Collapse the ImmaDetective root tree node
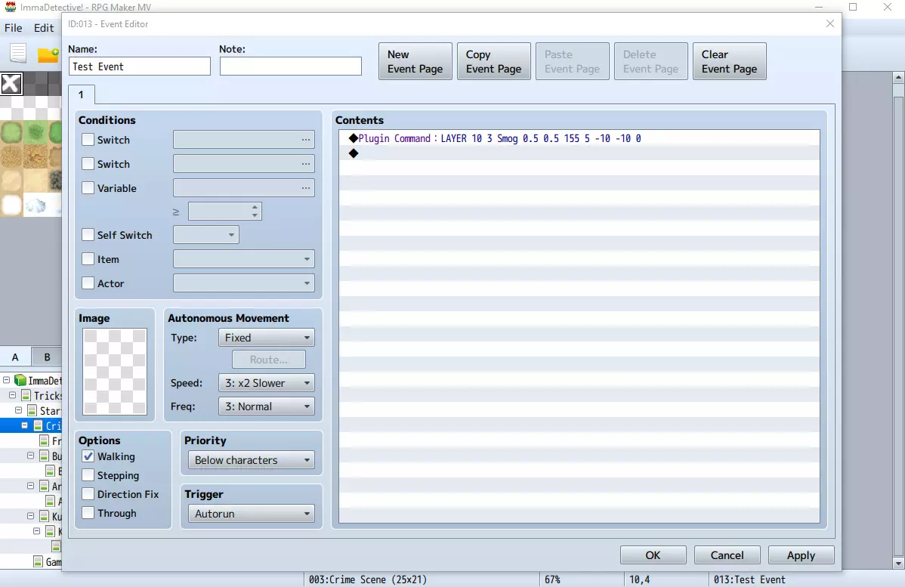 6,380
